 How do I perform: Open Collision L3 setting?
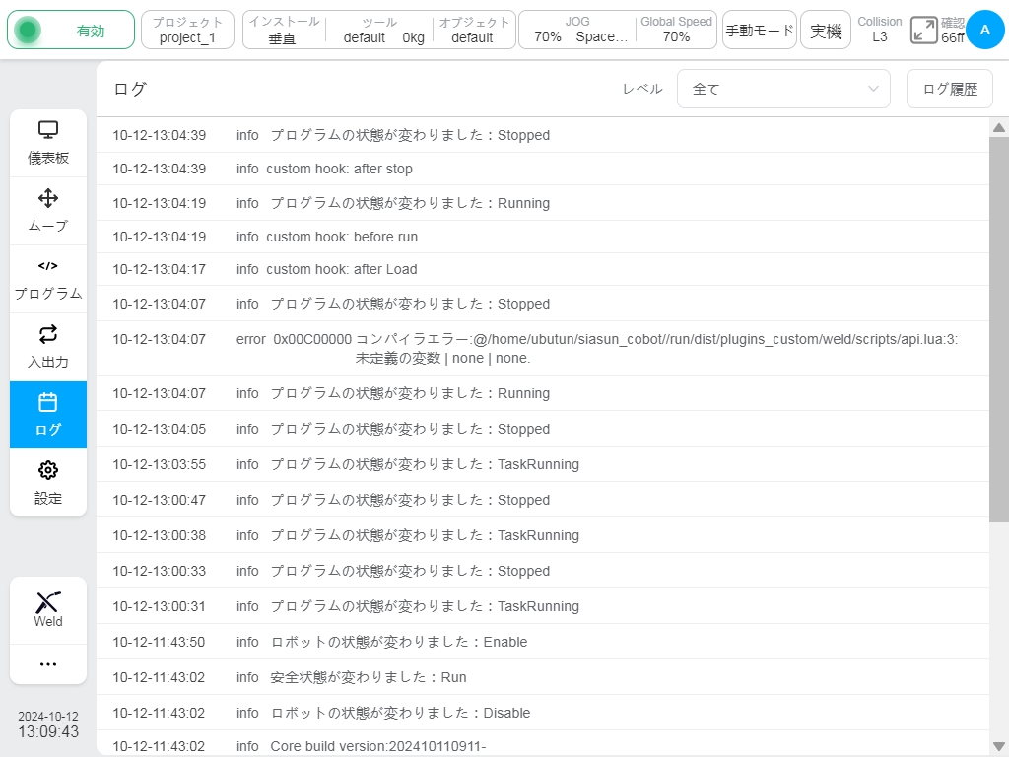pyautogui.click(x=880, y=30)
